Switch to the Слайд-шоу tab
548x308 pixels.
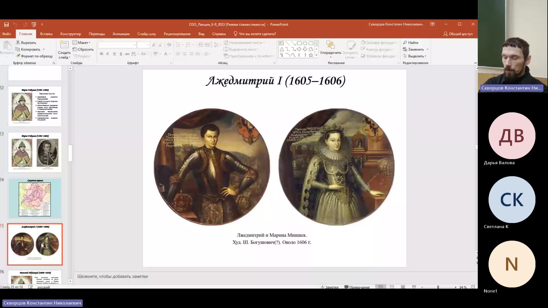[x=146, y=34]
